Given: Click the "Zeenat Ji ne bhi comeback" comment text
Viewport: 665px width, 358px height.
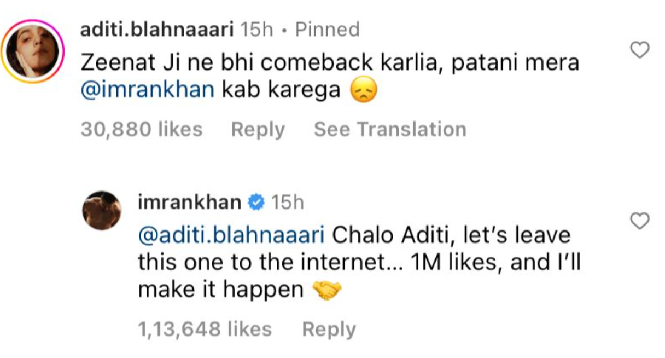Looking at the screenshot, I should tap(329, 63).
